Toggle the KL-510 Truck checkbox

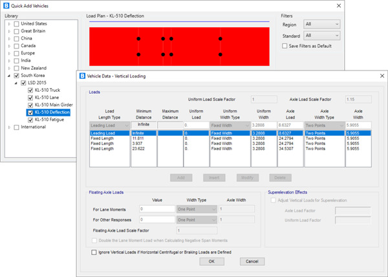click(30, 90)
